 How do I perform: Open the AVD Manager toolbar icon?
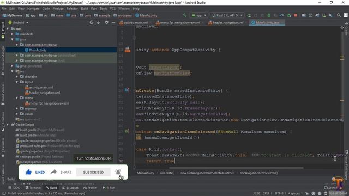pos(324,15)
